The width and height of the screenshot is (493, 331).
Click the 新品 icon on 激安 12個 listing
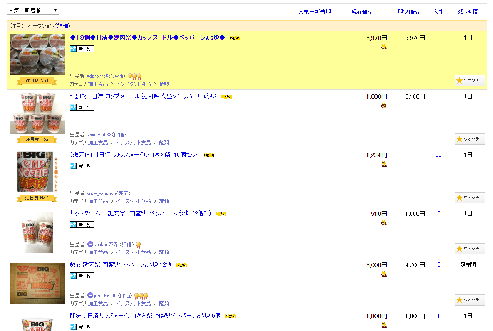click(82, 276)
